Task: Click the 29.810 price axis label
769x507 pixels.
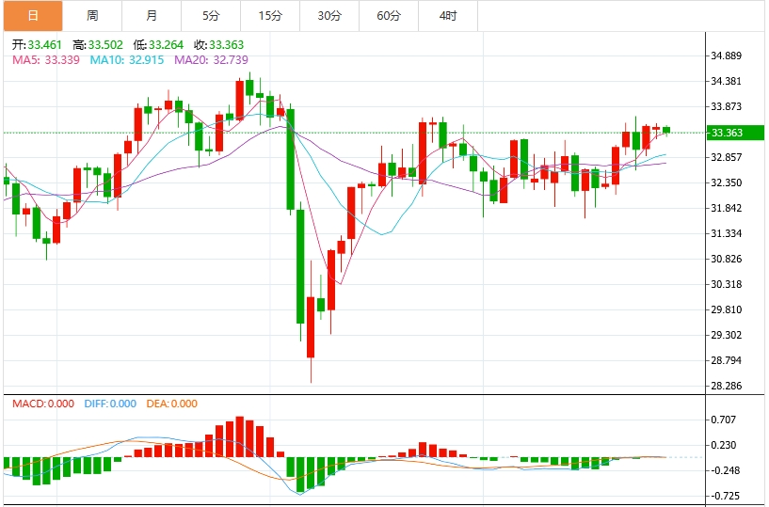Action: pos(727,309)
